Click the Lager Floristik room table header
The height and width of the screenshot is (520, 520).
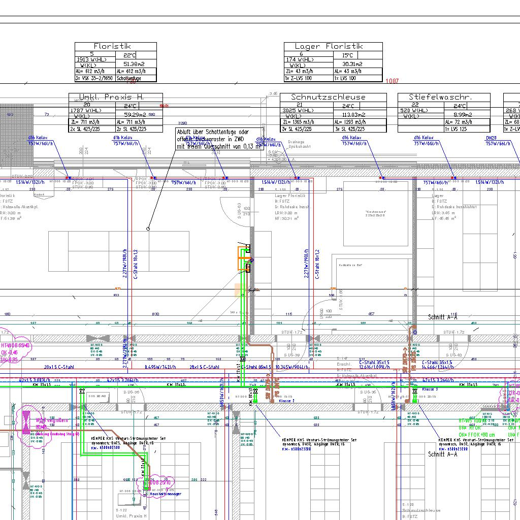(329, 46)
